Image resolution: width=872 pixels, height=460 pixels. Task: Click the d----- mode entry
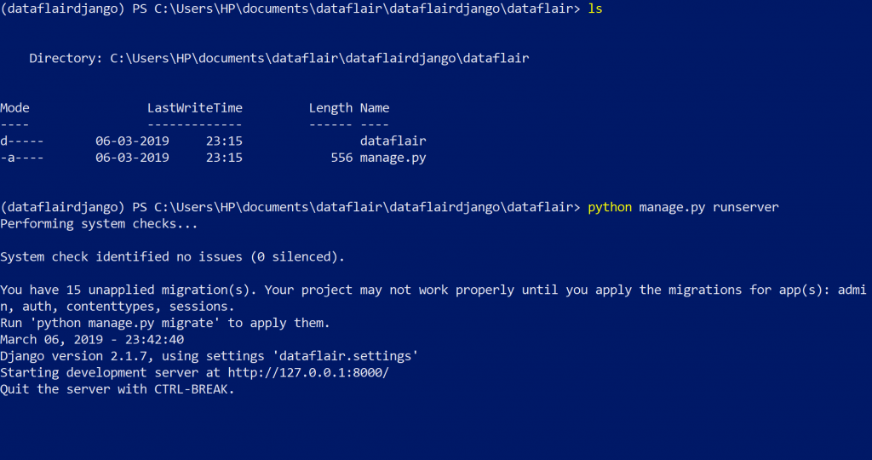pos(21,141)
